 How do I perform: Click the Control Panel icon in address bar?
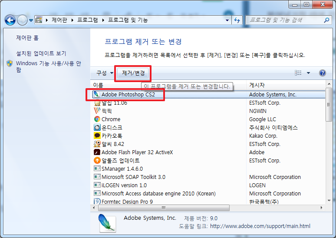click(x=39, y=20)
